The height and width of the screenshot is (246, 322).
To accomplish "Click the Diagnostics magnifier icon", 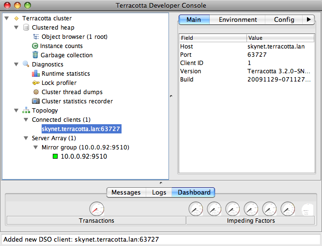I will 26,64.
